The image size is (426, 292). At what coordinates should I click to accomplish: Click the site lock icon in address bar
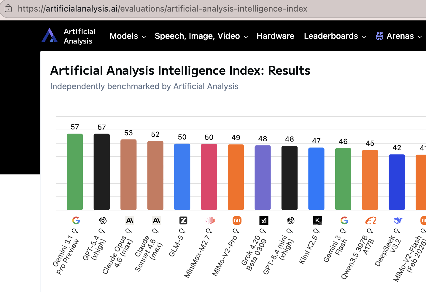tap(8, 8)
